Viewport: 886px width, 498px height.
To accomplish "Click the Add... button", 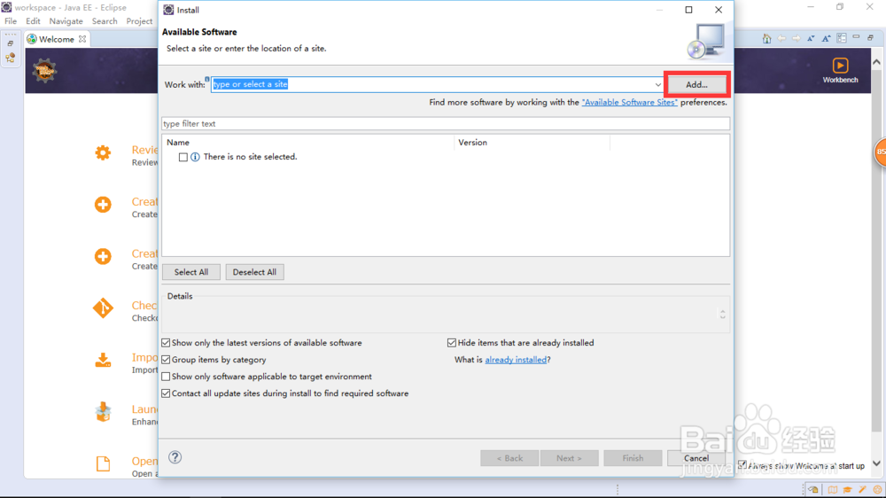I will pyautogui.click(x=696, y=85).
